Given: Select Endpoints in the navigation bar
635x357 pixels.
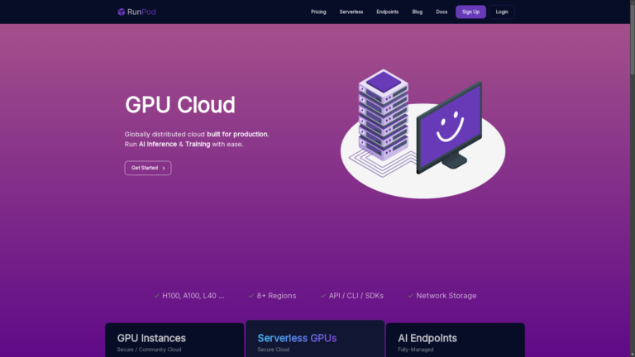Looking at the screenshot, I should click(x=387, y=12).
